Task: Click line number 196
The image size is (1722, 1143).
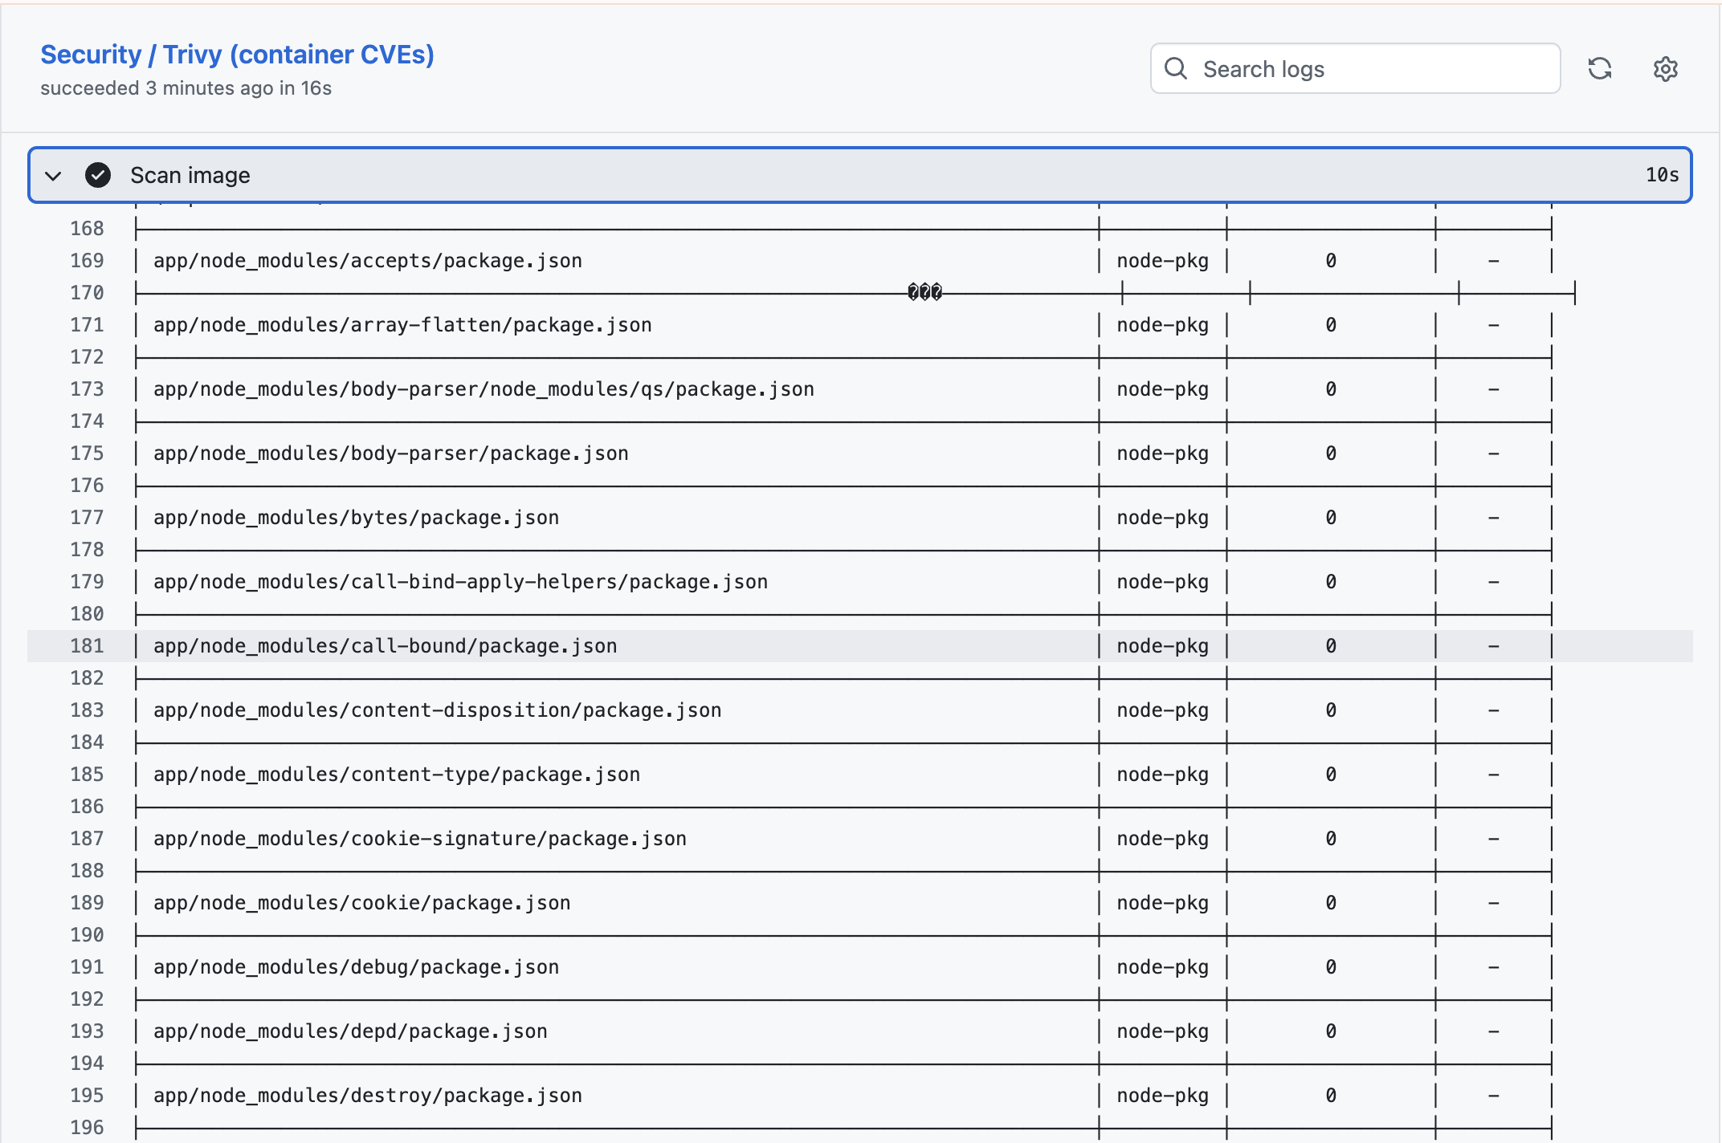Action: [87, 1128]
